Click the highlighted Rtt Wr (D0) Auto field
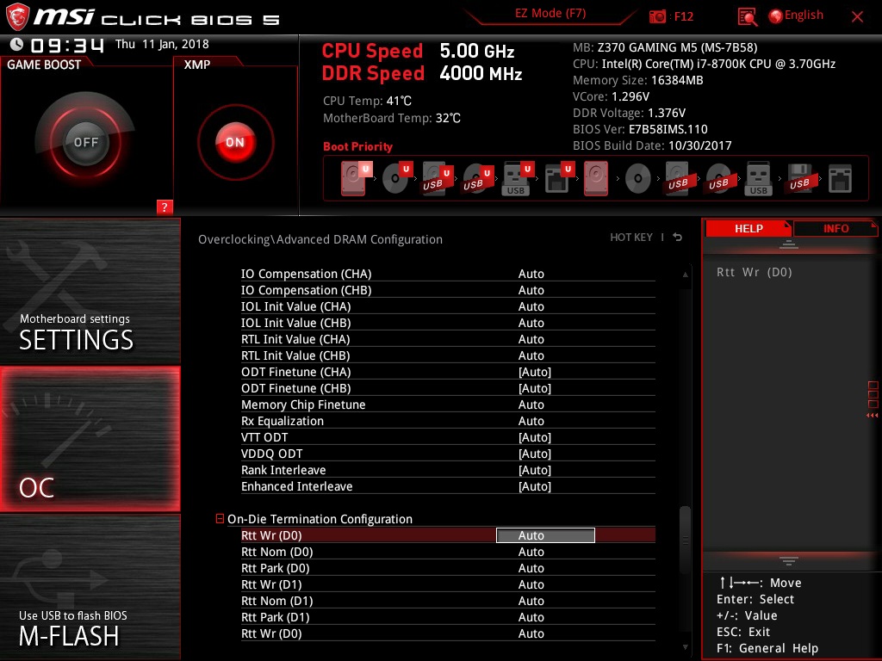This screenshot has width=882, height=661. click(x=545, y=535)
